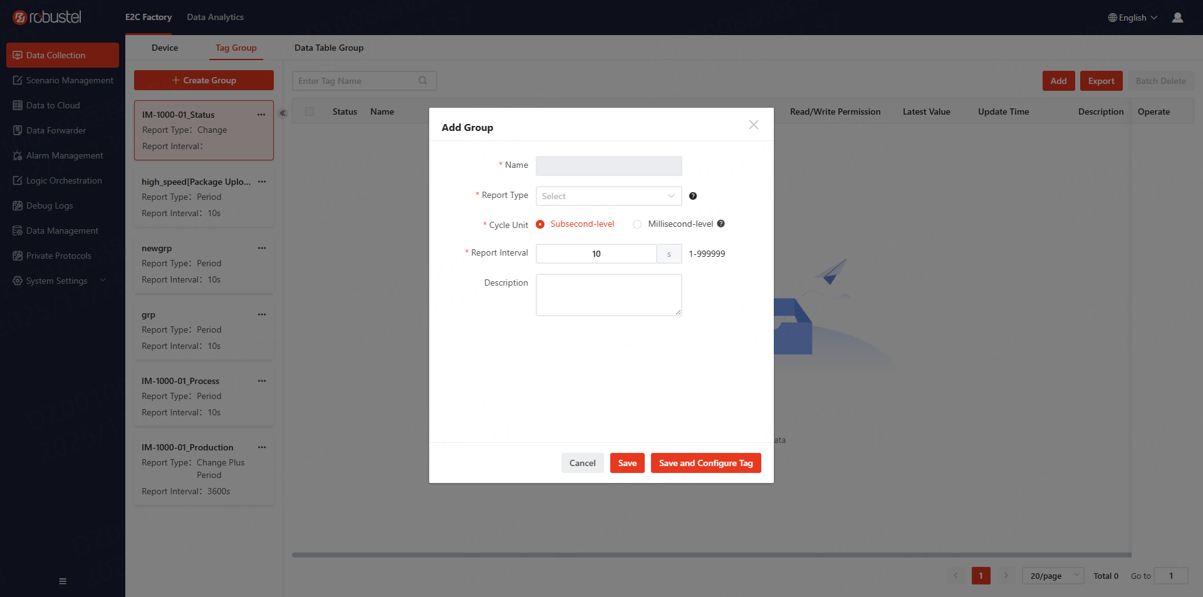Screen dimensions: 1203x597
Task: Click the Save and Configure Tag button
Action: pyautogui.click(x=706, y=463)
